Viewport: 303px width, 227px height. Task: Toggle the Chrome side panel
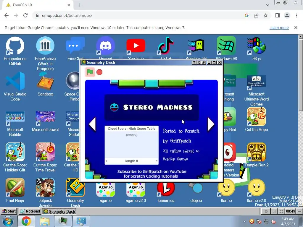[x=278, y=15]
